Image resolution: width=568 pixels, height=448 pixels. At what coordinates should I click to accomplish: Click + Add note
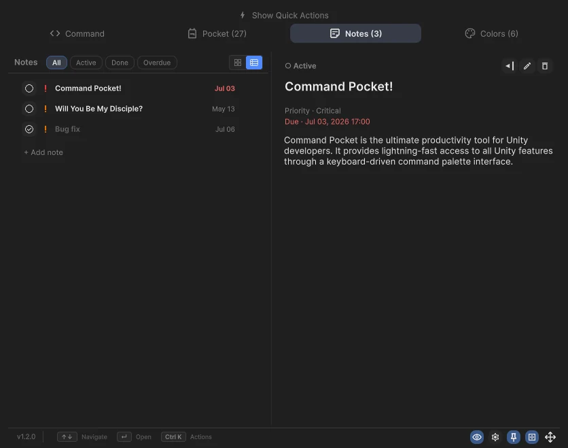(x=43, y=152)
